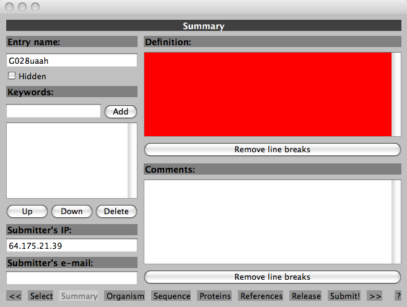The width and height of the screenshot is (407, 307).
Task: Click the Keywords input field
Action: pyautogui.click(x=53, y=111)
